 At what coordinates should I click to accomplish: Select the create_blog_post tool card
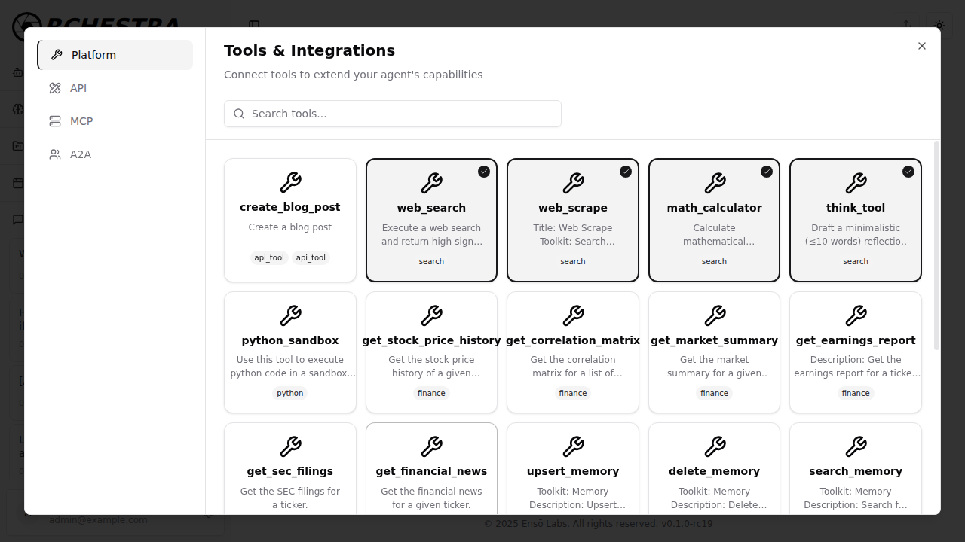coord(290,220)
